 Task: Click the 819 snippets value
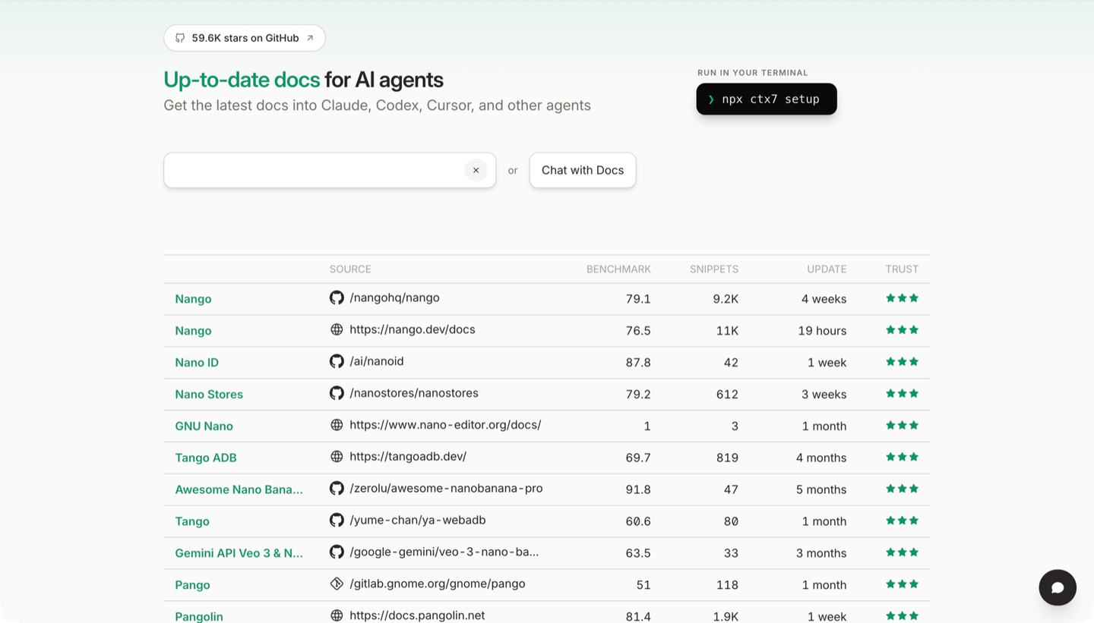coord(727,458)
